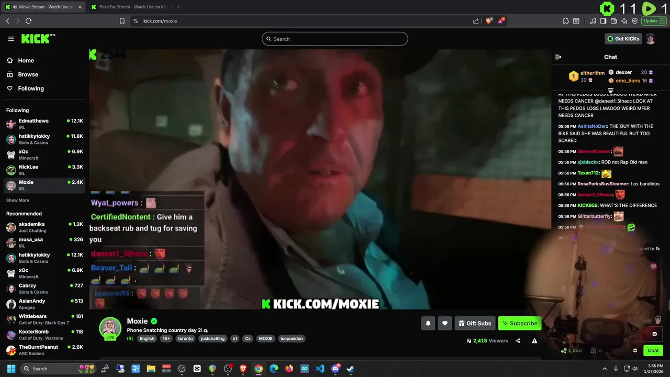Image resolution: width=670 pixels, height=377 pixels.
Task: Open browser extensions puzzle icon
Action: pyautogui.click(x=566, y=21)
